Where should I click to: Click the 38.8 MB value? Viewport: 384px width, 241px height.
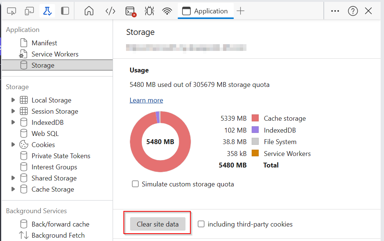pos(234,141)
